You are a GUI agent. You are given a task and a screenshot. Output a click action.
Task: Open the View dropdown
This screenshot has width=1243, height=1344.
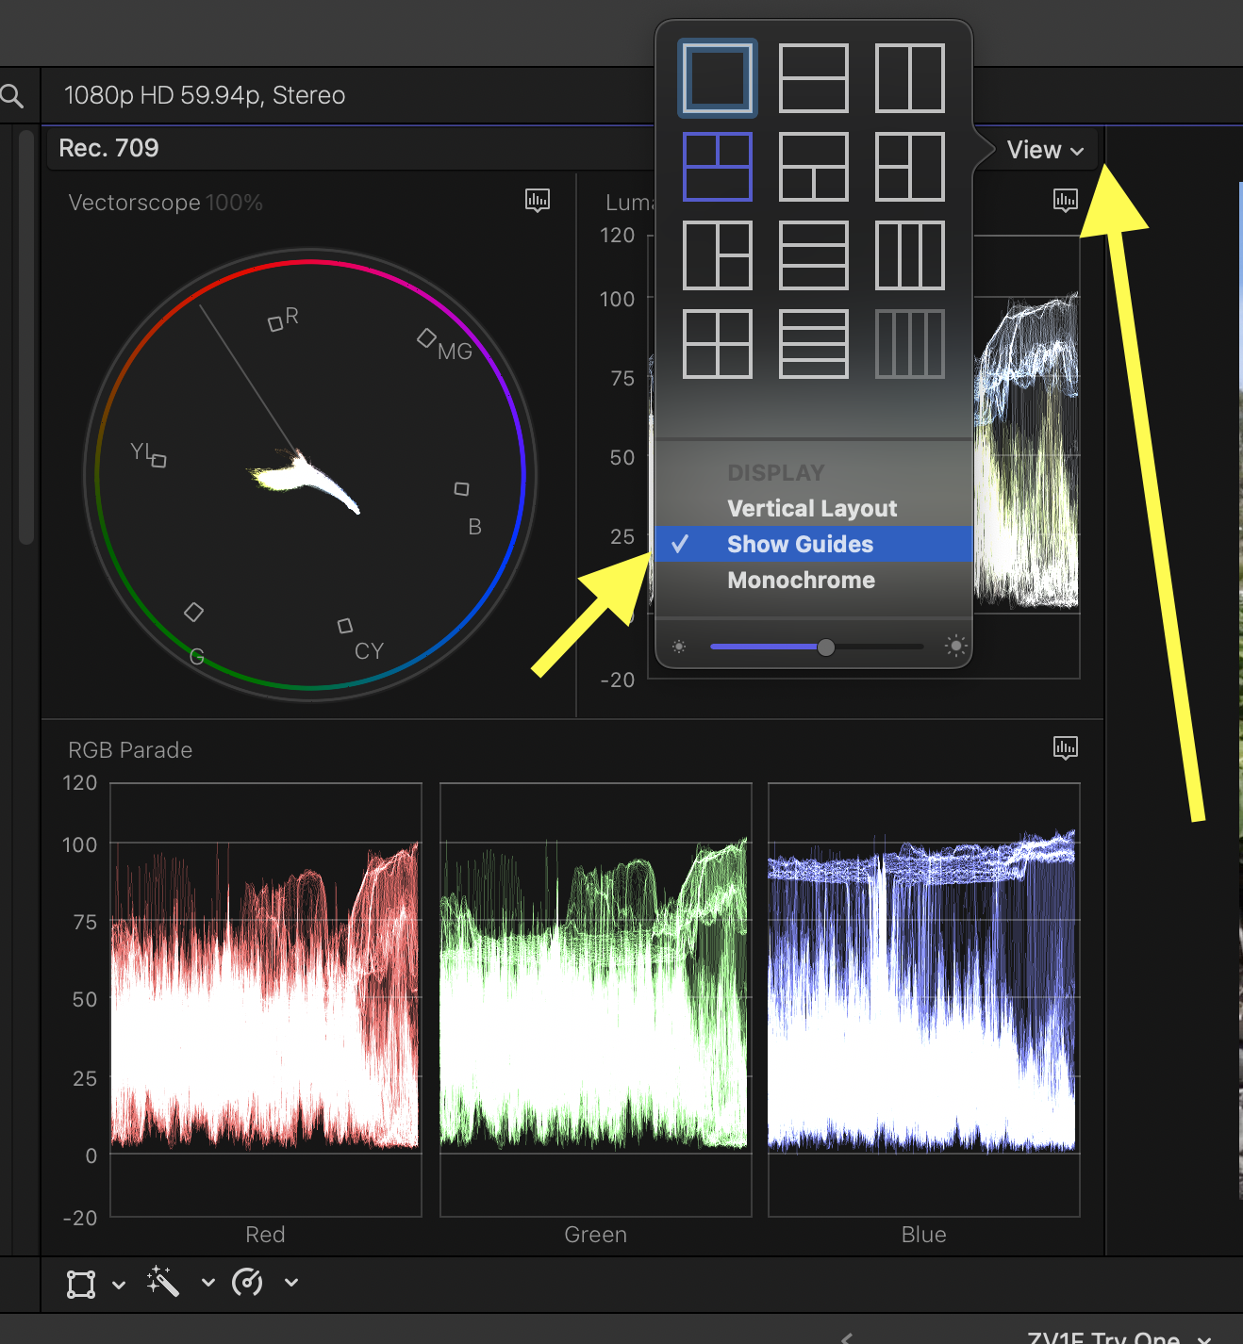click(x=1043, y=149)
